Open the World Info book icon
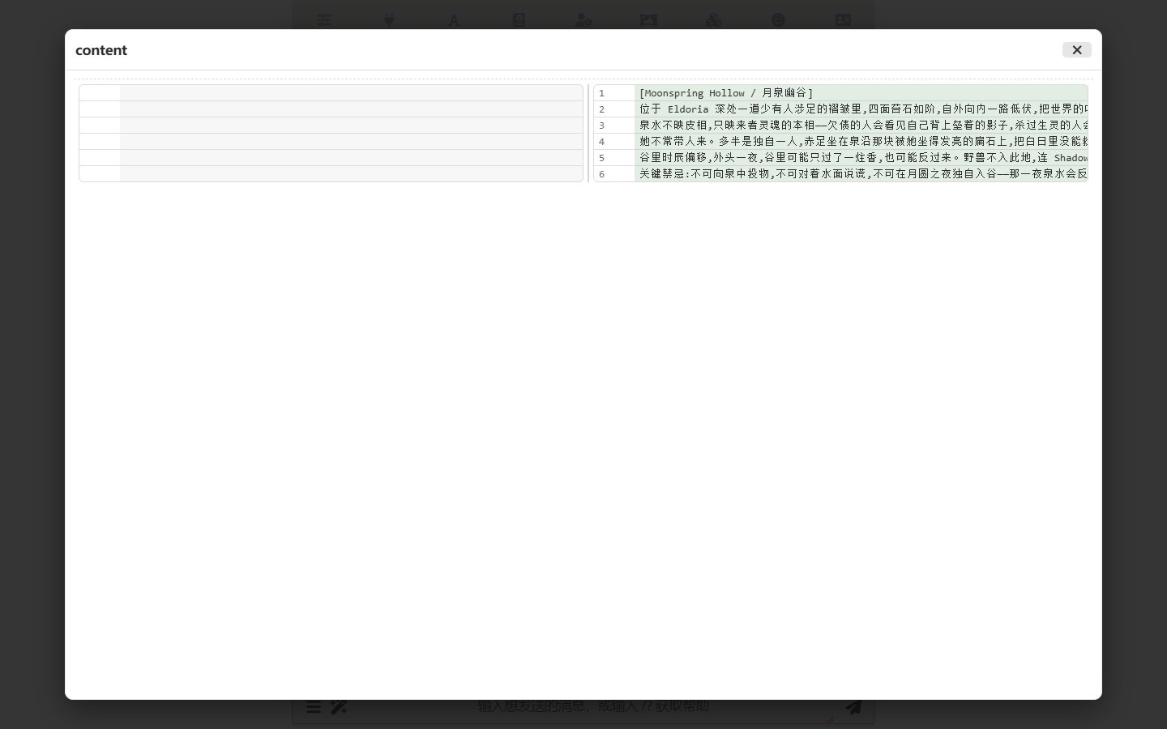 [519, 20]
